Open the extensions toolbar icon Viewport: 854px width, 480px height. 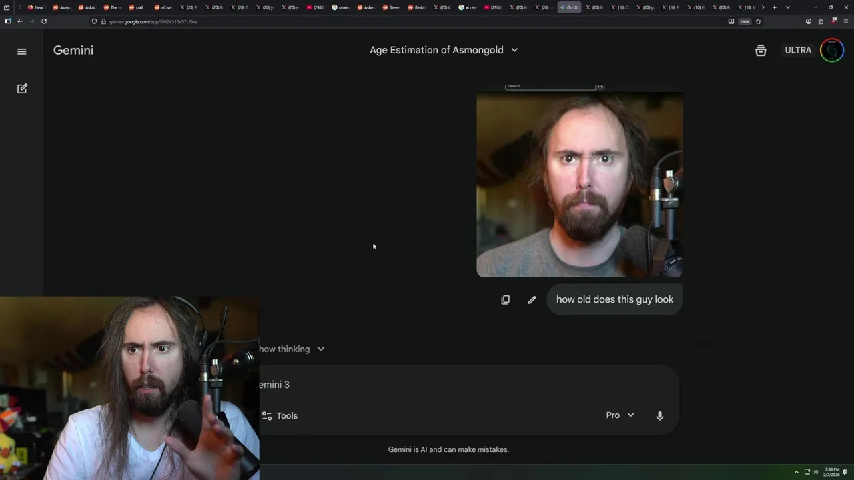pyautogui.click(x=821, y=21)
